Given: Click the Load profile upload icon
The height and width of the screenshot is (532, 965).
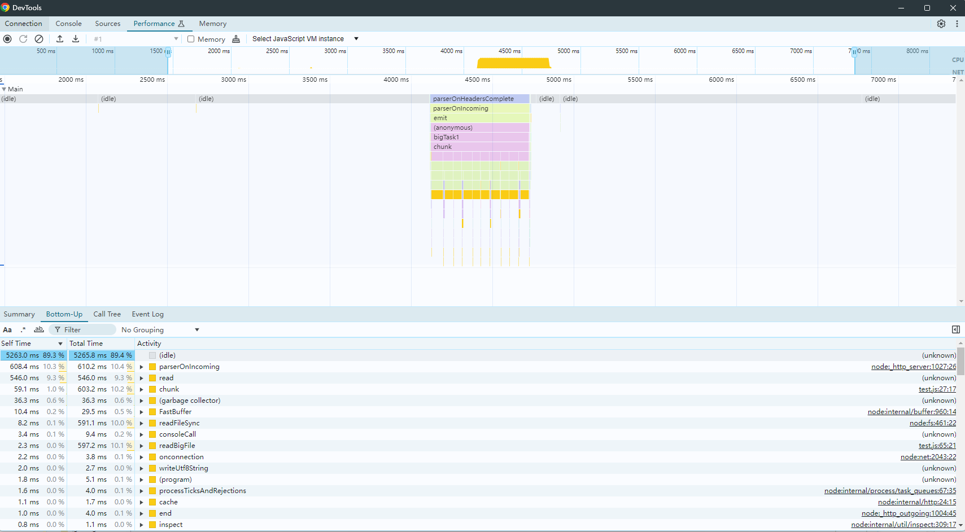Looking at the screenshot, I should (x=60, y=39).
